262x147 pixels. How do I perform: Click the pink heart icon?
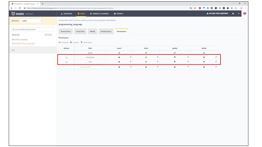point(245,14)
